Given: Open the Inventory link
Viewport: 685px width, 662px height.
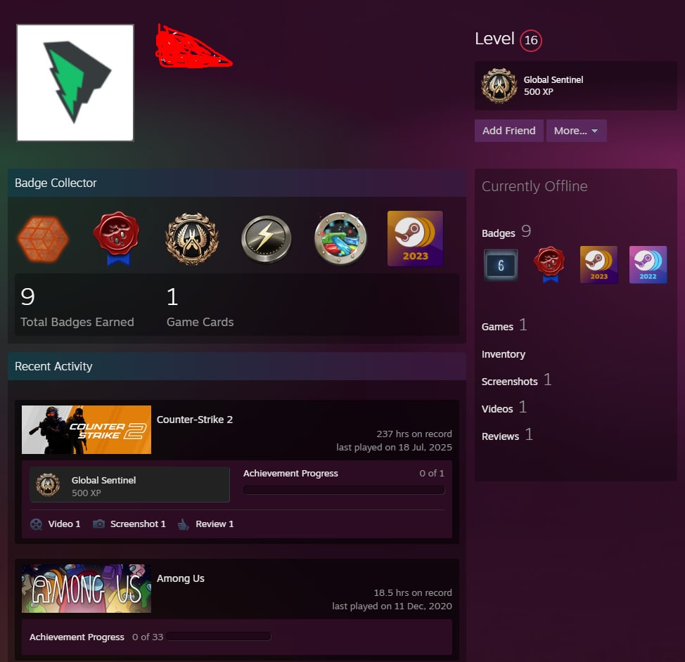Looking at the screenshot, I should click(504, 354).
